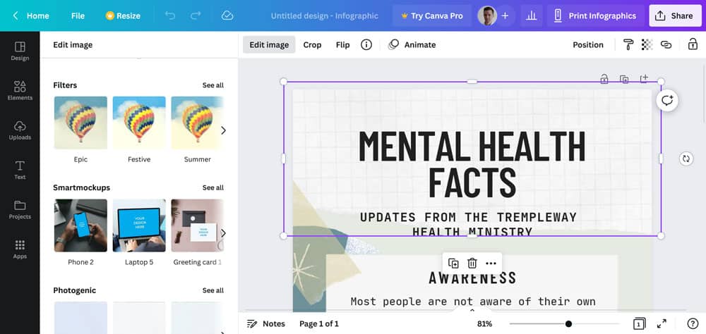Click the copy style paint roller icon
The image size is (706, 334).
[628, 44]
